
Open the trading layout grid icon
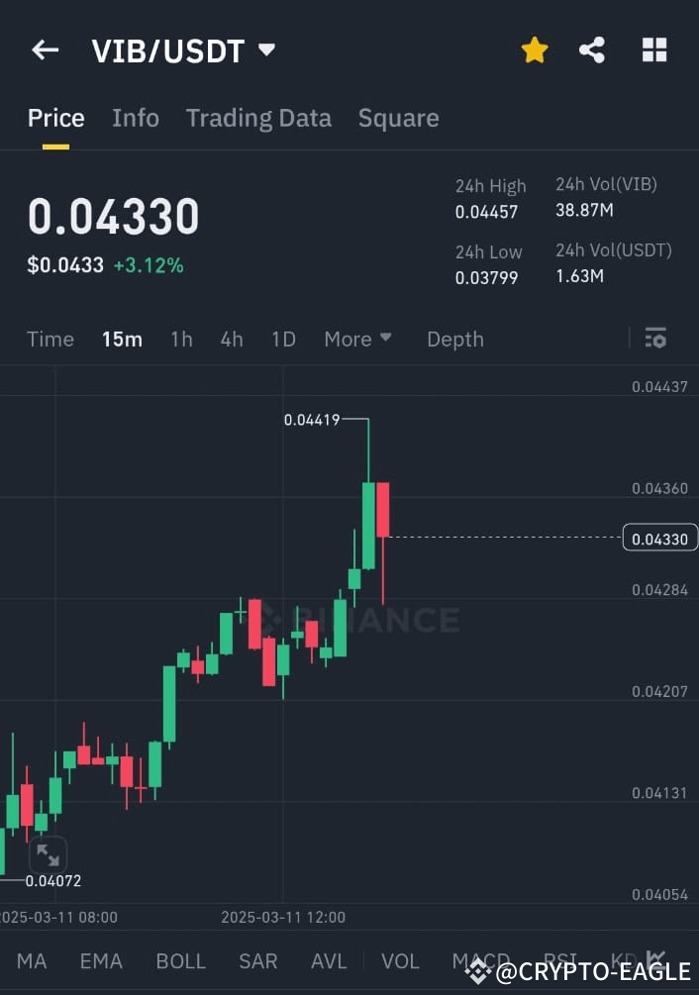[654, 50]
